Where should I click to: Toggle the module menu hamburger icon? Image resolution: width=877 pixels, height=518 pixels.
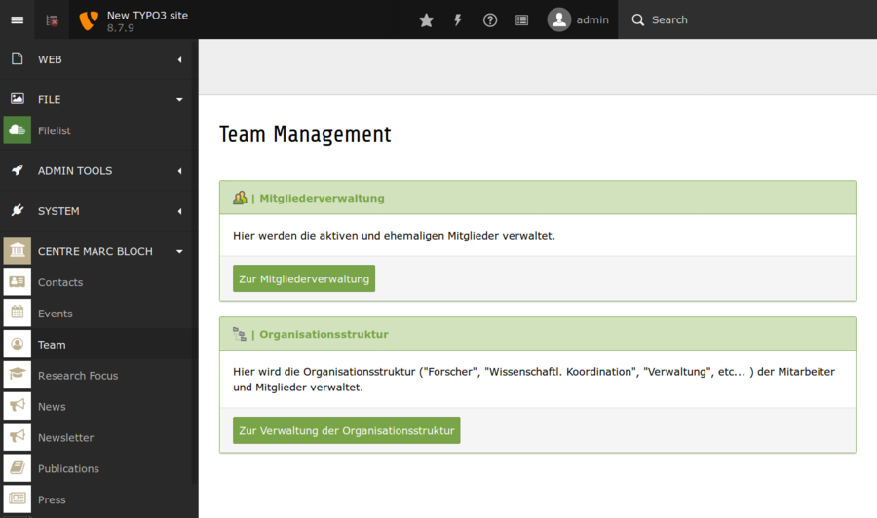(17, 19)
